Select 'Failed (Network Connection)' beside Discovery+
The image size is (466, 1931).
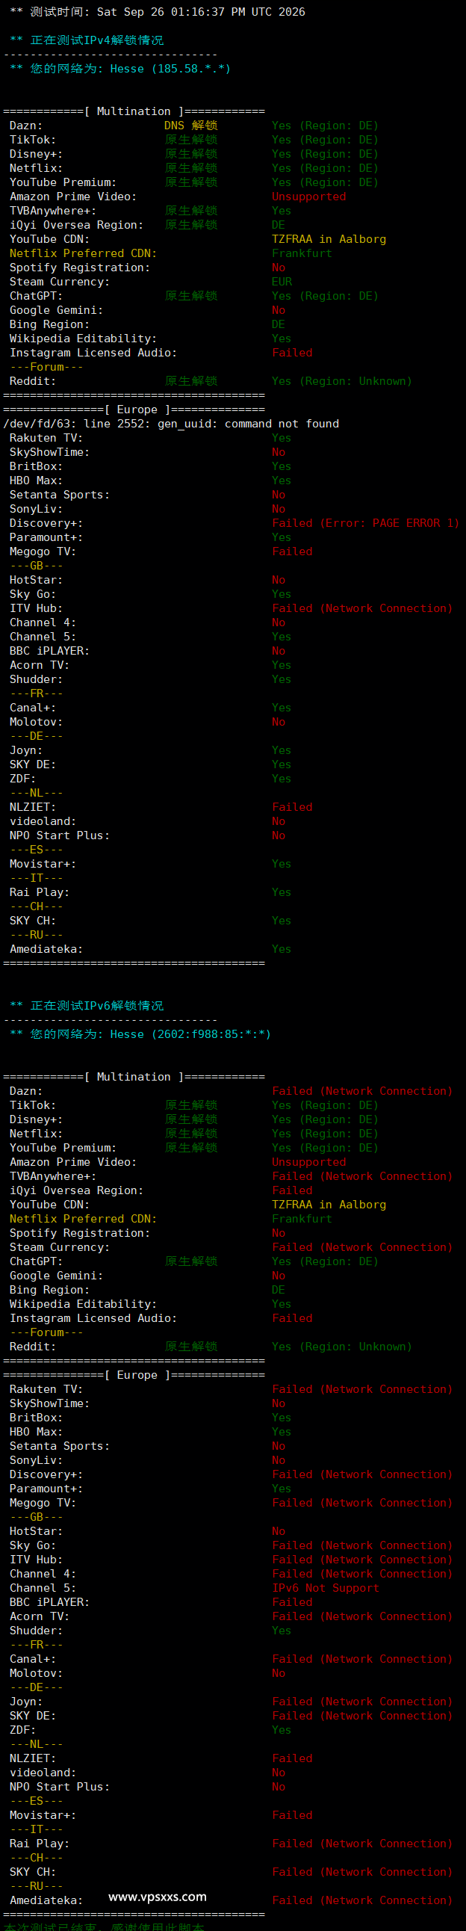(x=363, y=1474)
